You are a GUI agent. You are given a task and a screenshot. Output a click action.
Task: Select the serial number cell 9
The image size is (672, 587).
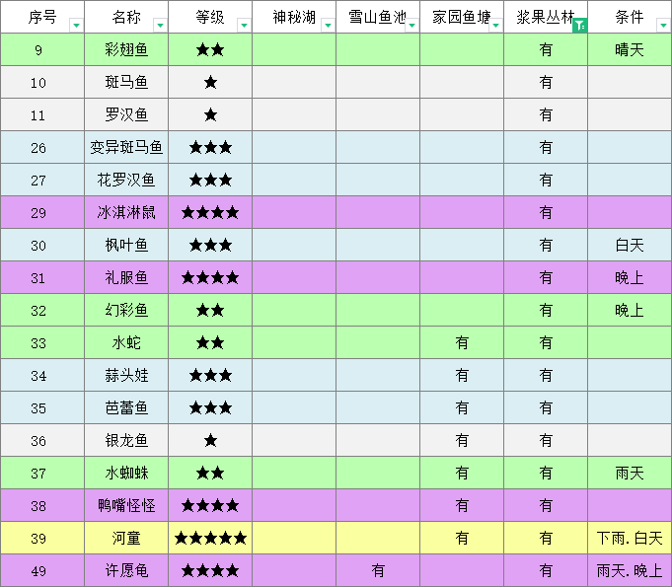(42, 49)
